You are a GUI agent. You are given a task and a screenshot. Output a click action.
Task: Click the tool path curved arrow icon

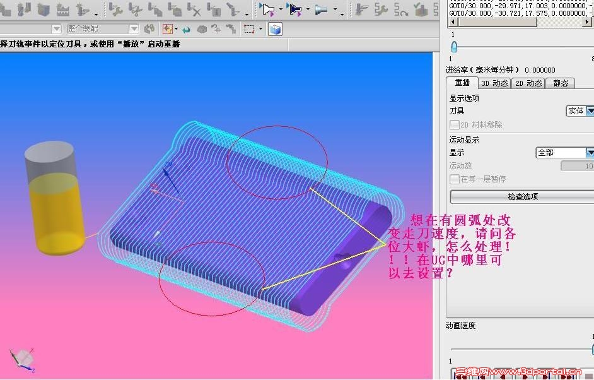401,8
